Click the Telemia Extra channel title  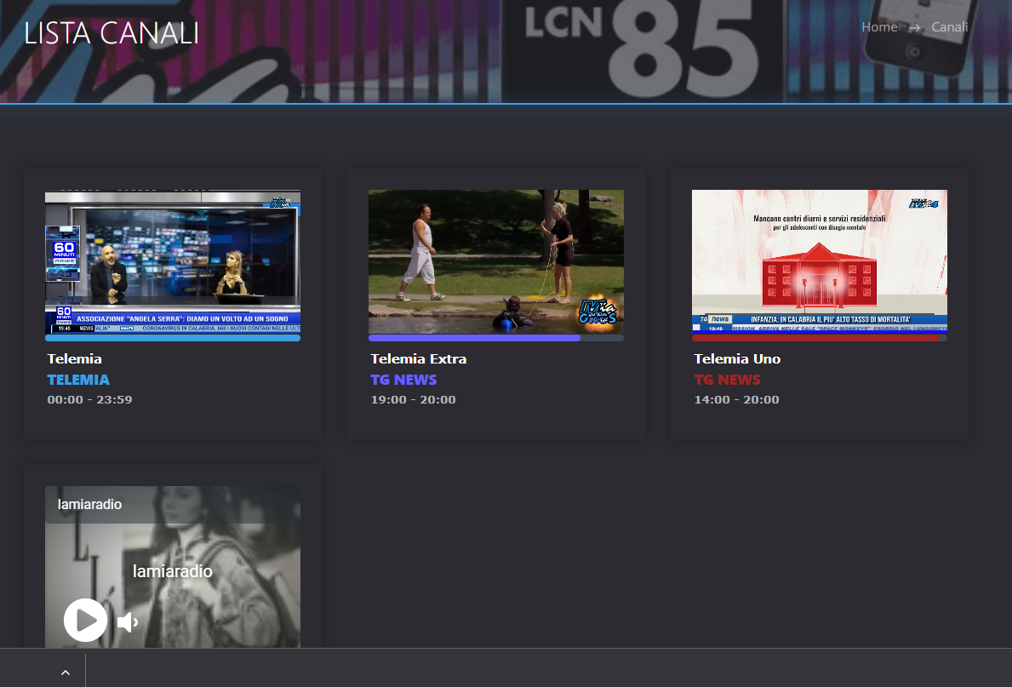[418, 359]
